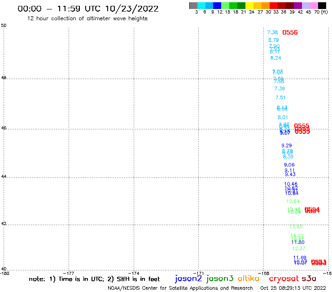Click the jason3 satellite legend label
The height and width of the screenshot is (292, 332).
coord(220,279)
